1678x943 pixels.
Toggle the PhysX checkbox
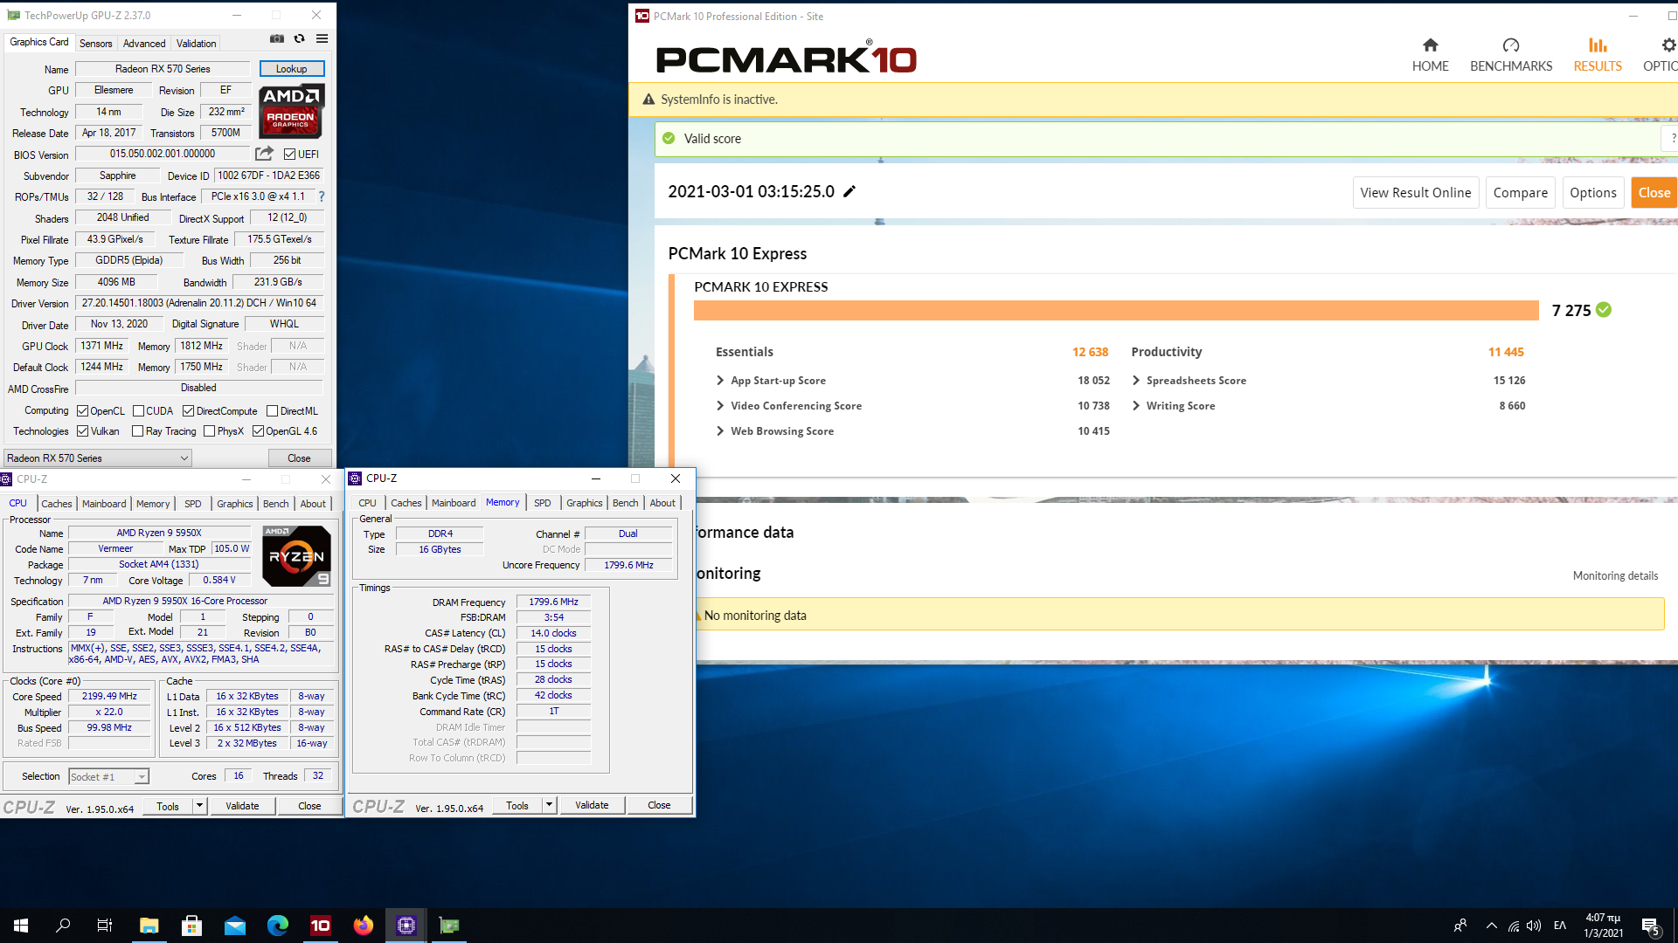tap(209, 431)
